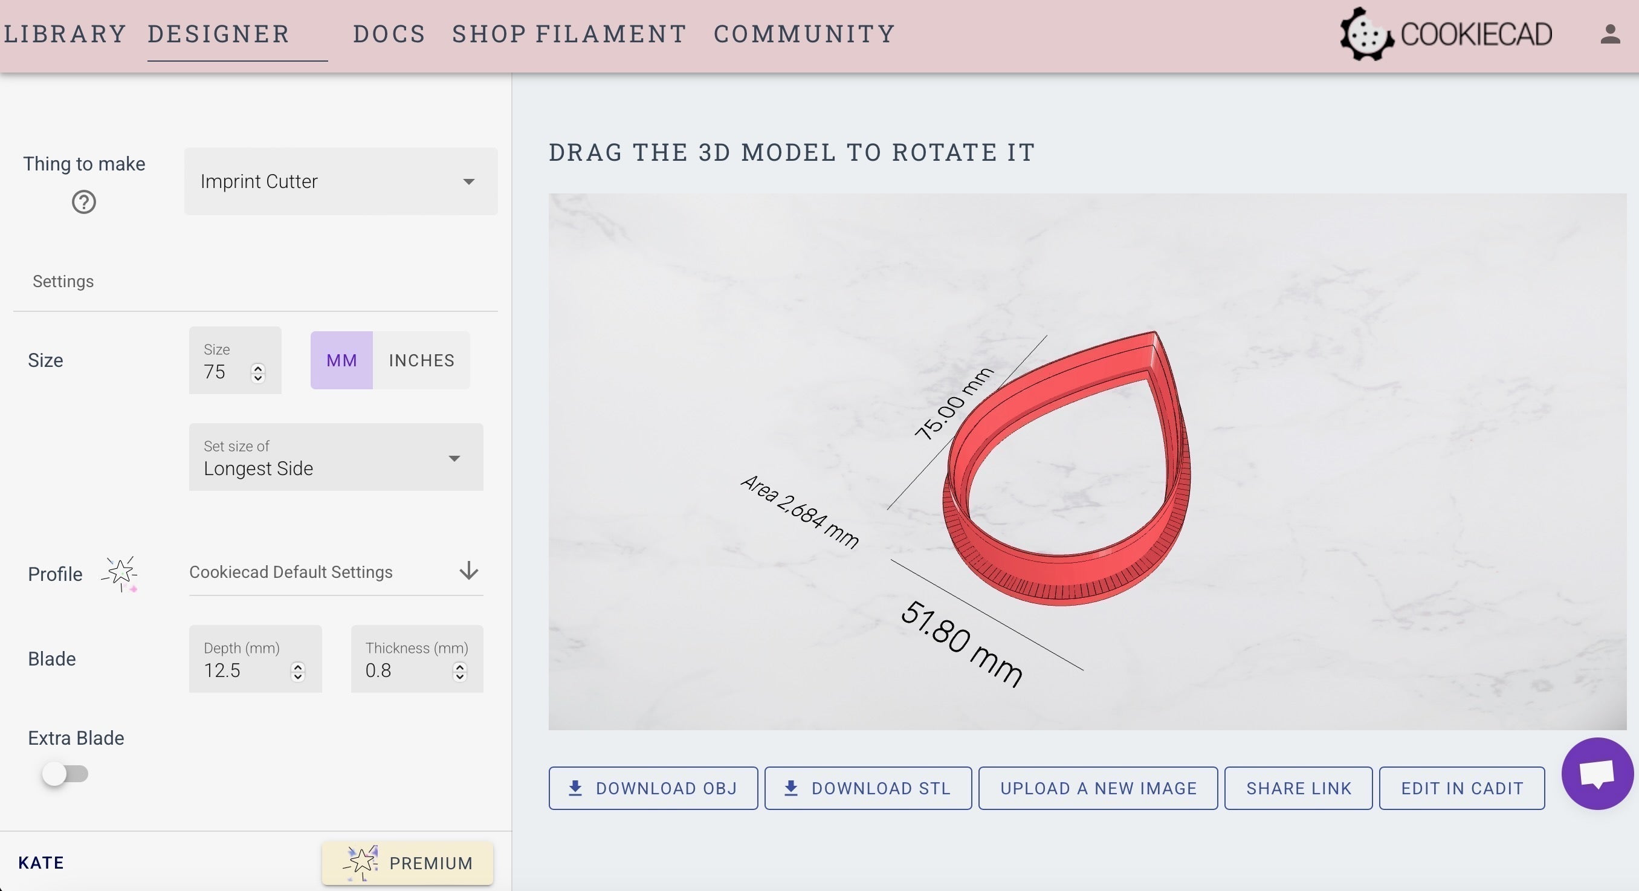This screenshot has height=891, width=1639.
Task: Click the Download STL button
Action: pos(868,788)
